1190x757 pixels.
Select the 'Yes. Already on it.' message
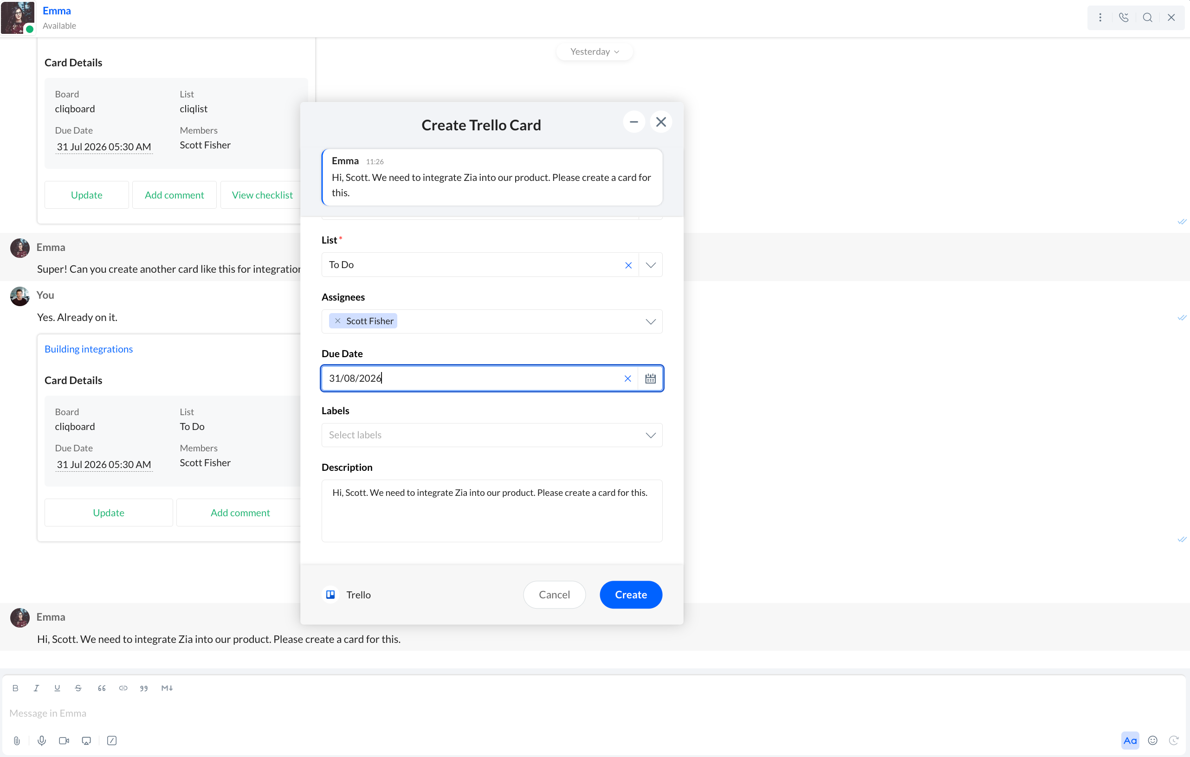(x=77, y=317)
